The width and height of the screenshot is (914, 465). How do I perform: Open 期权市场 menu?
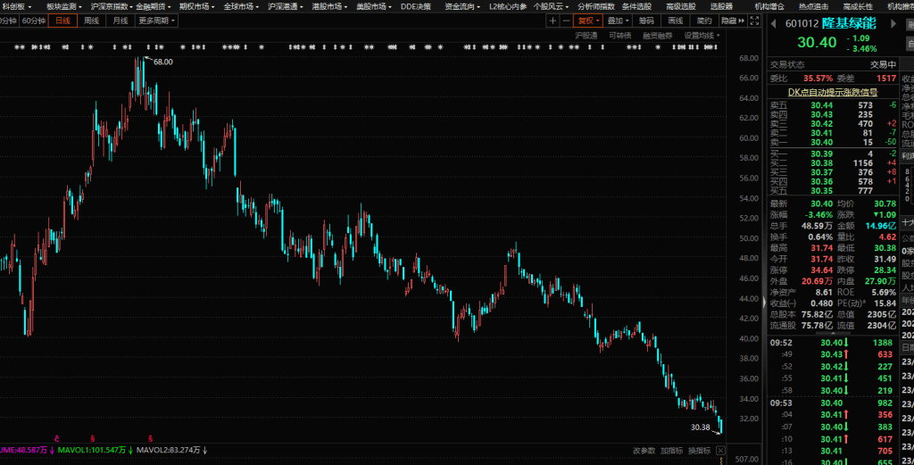tap(196, 6)
